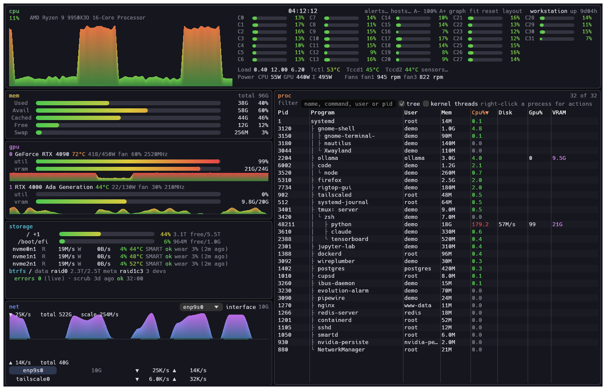
Task: Sort processes by Pid column
Action: pyautogui.click(x=283, y=113)
